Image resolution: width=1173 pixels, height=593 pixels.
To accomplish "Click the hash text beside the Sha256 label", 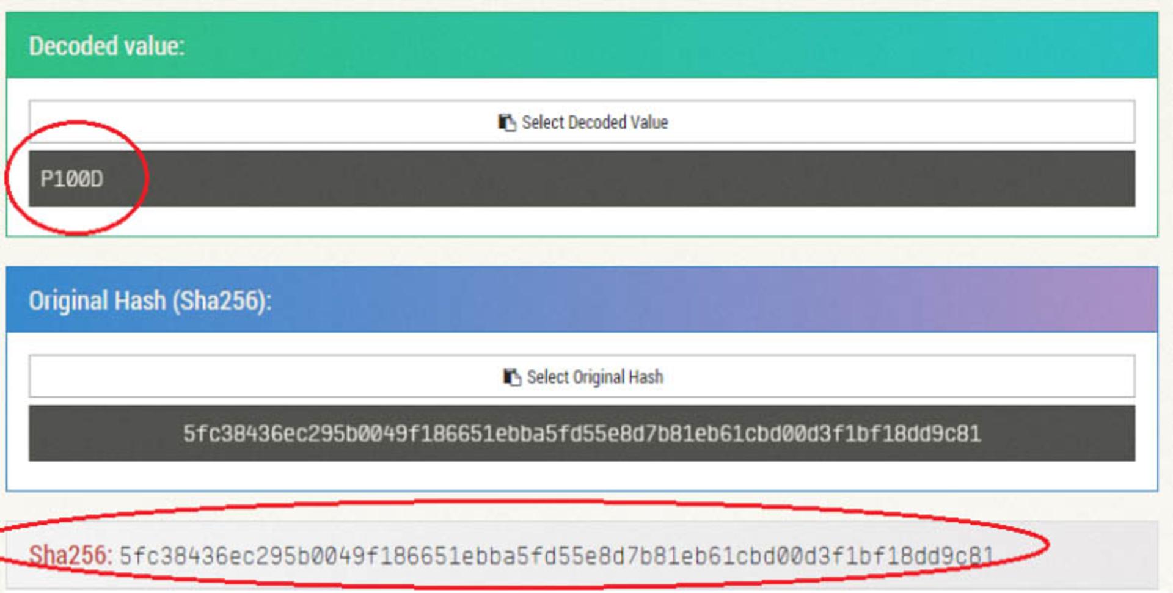I will [x=556, y=556].
